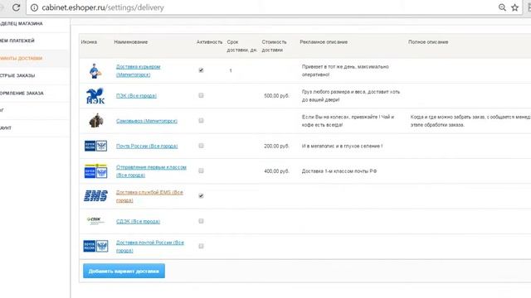Click delivery term value 1 for courier
Viewport: 531px width, 298px height.
point(231,70)
